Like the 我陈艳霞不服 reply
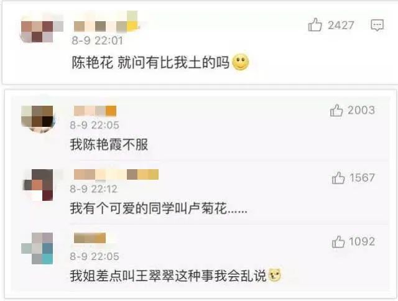 (336, 111)
